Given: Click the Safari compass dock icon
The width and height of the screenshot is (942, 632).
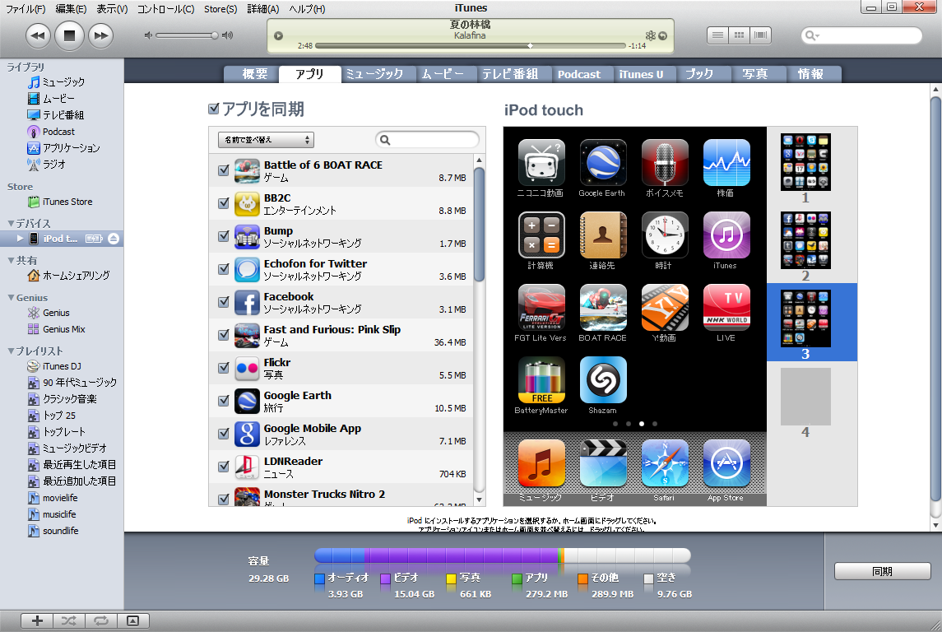Looking at the screenshot, I should click(665, 463).
